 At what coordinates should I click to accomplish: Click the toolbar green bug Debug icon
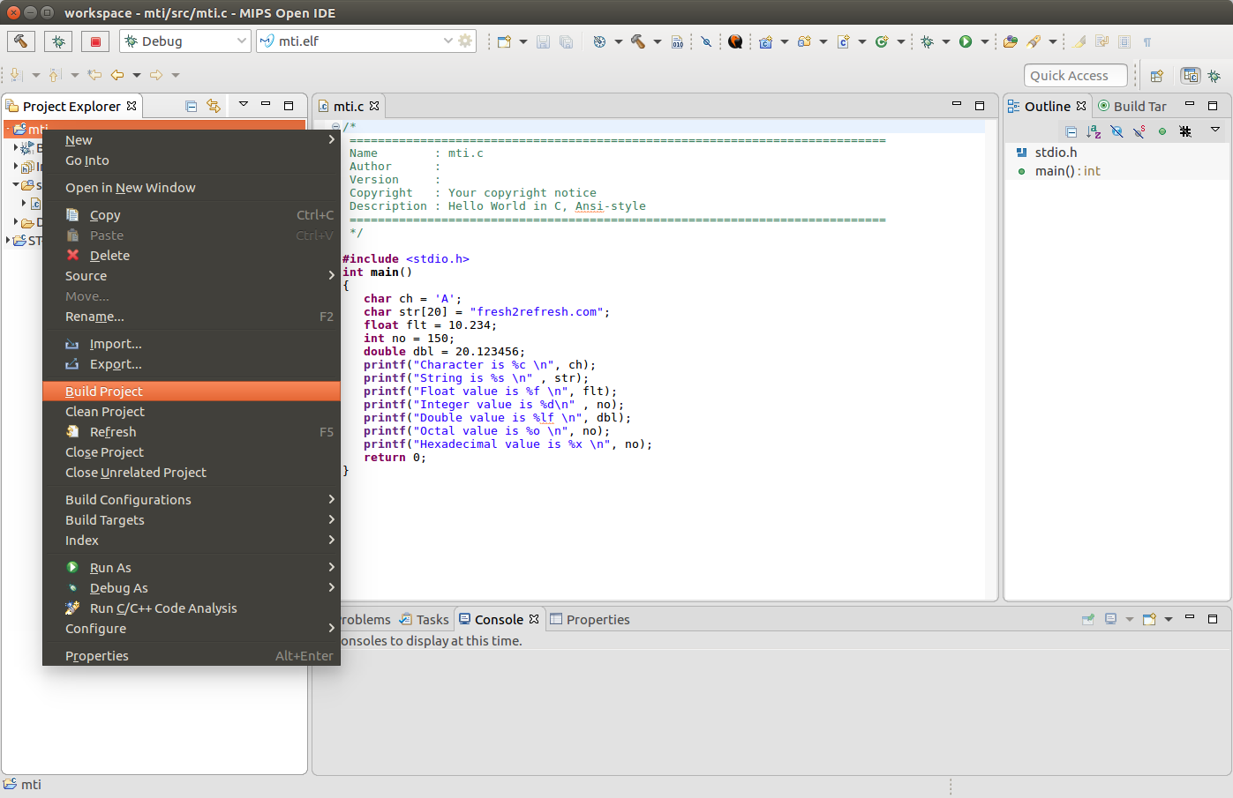coord(927,41)
